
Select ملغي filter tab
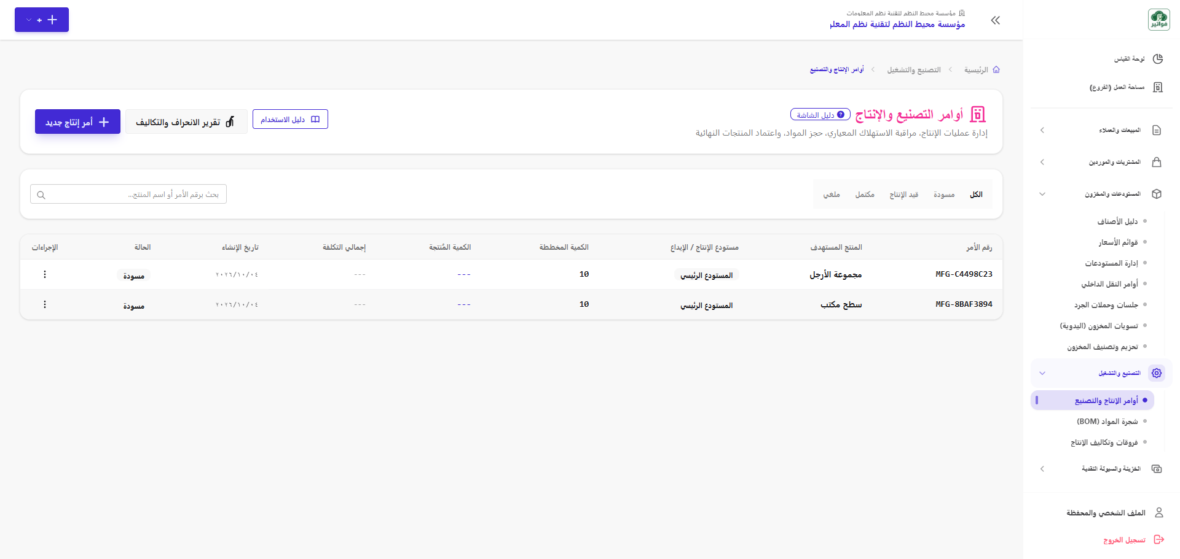(x=832, y=195)
